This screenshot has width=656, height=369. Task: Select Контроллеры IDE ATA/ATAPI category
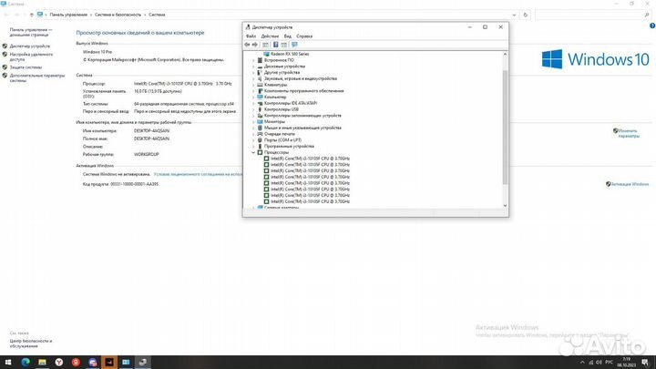click(x=291, y=103)
